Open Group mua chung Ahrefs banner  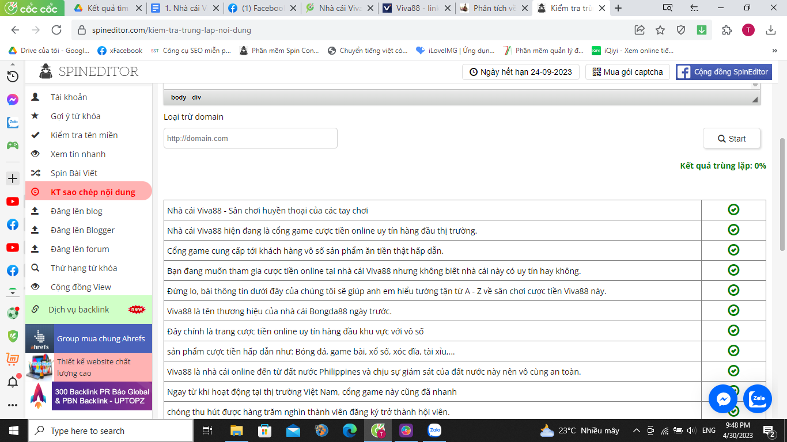pyautogui.click(x=89, y=338)
